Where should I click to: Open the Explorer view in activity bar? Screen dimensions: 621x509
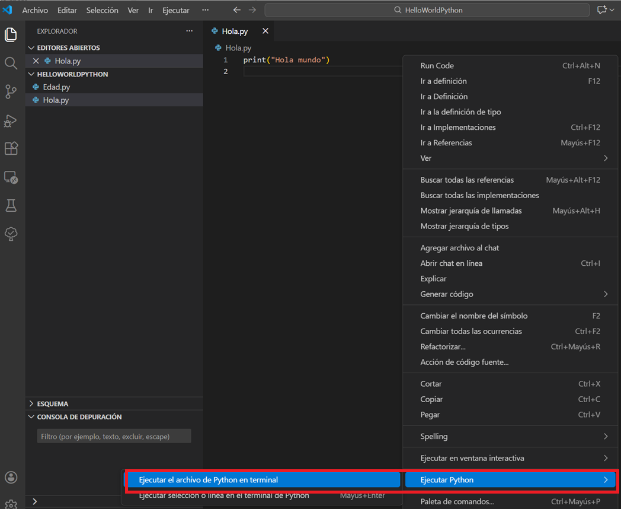tap(11, 35)
